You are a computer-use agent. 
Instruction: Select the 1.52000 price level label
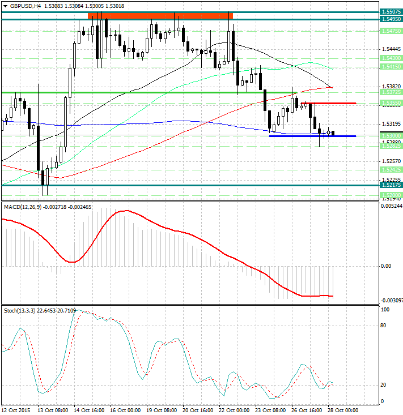[391, 195]
